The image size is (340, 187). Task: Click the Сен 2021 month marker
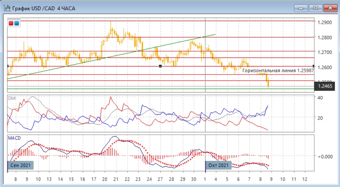coord(20,166)
